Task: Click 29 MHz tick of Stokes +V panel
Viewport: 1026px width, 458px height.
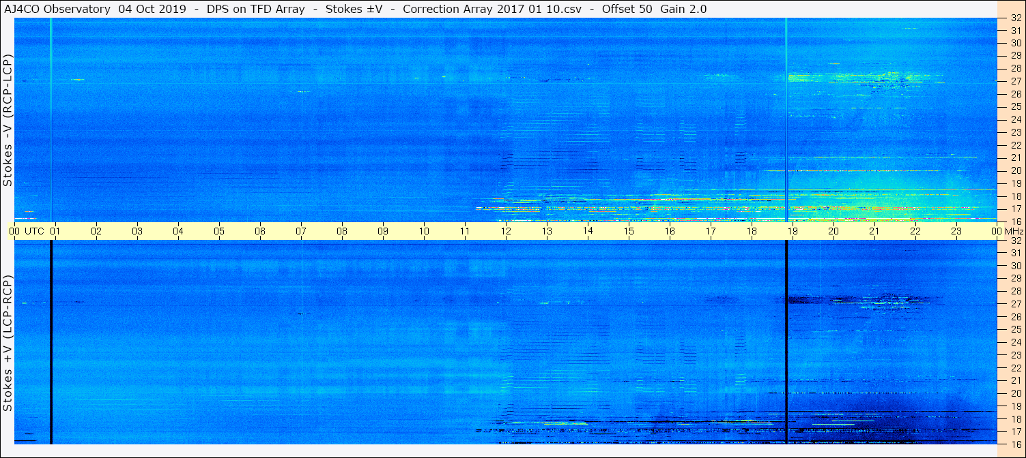Action: [1015, 279]
